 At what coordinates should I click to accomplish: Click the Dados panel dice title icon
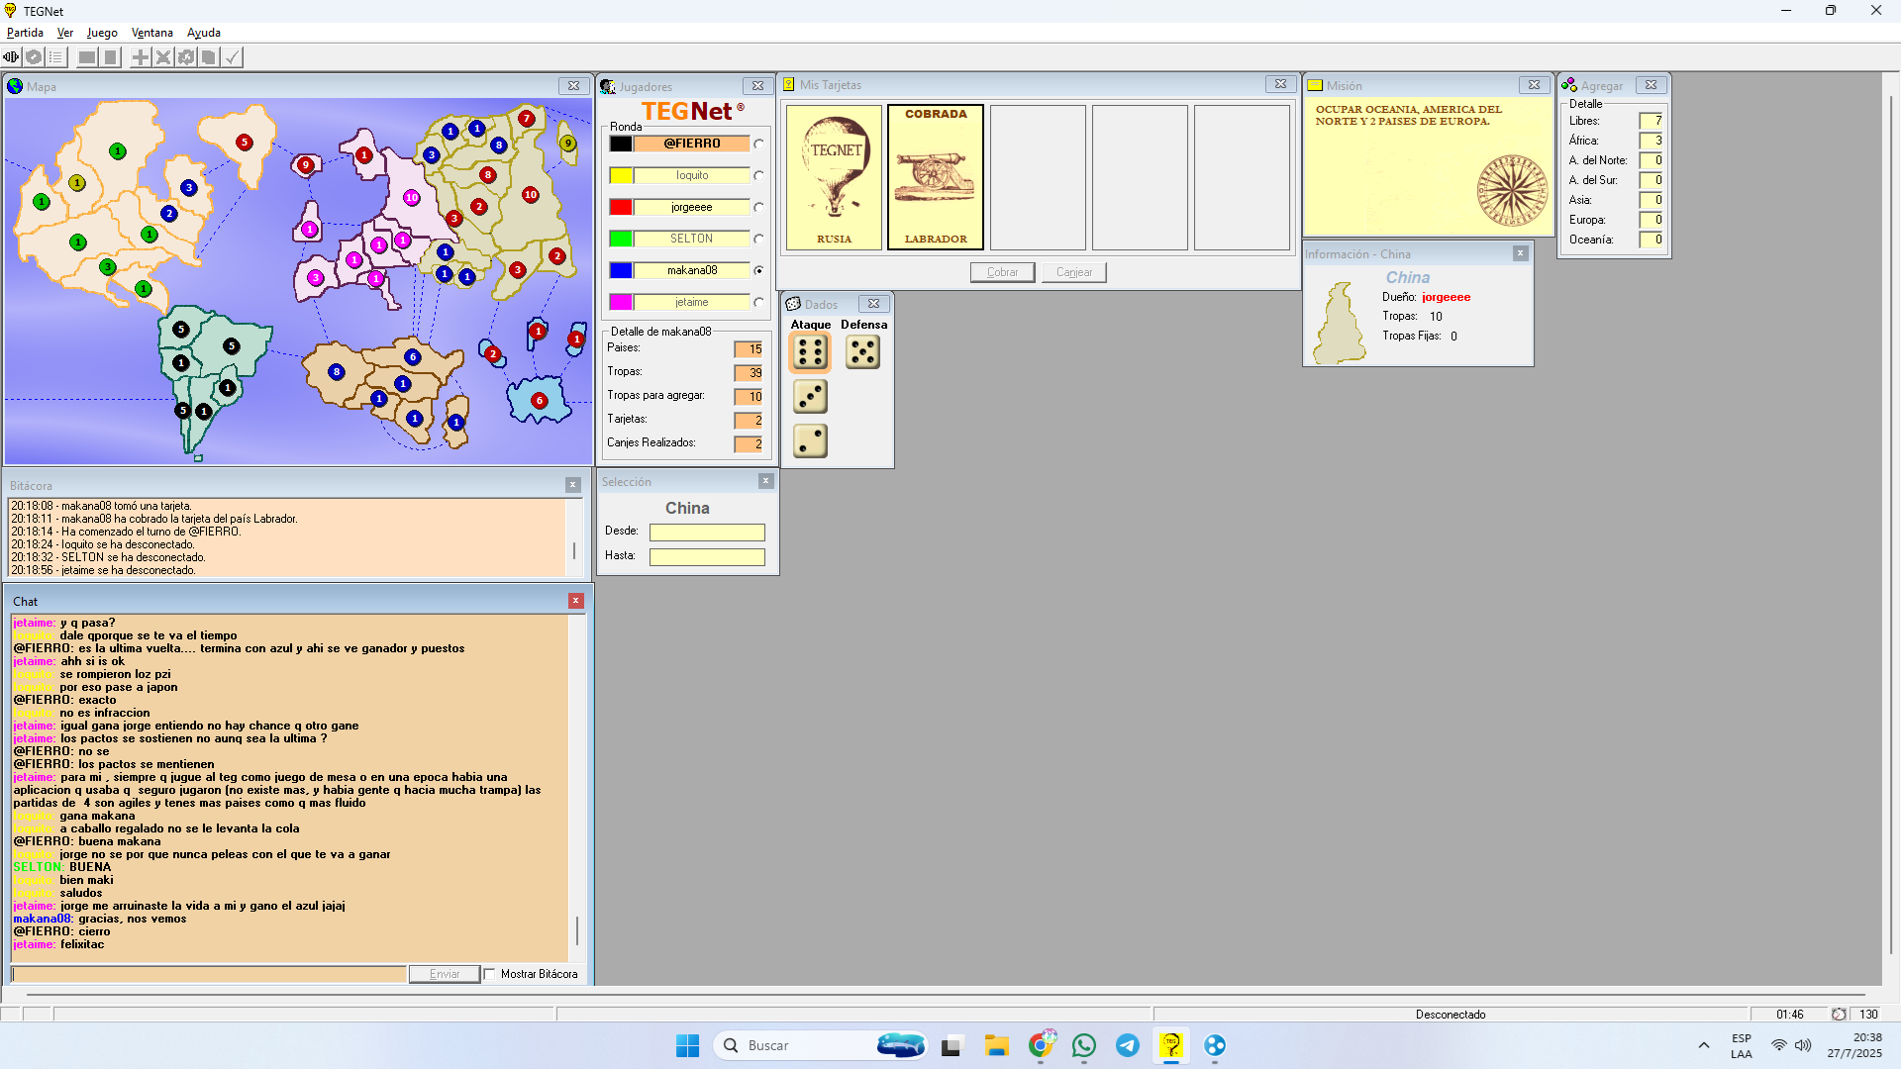[793, 304]
